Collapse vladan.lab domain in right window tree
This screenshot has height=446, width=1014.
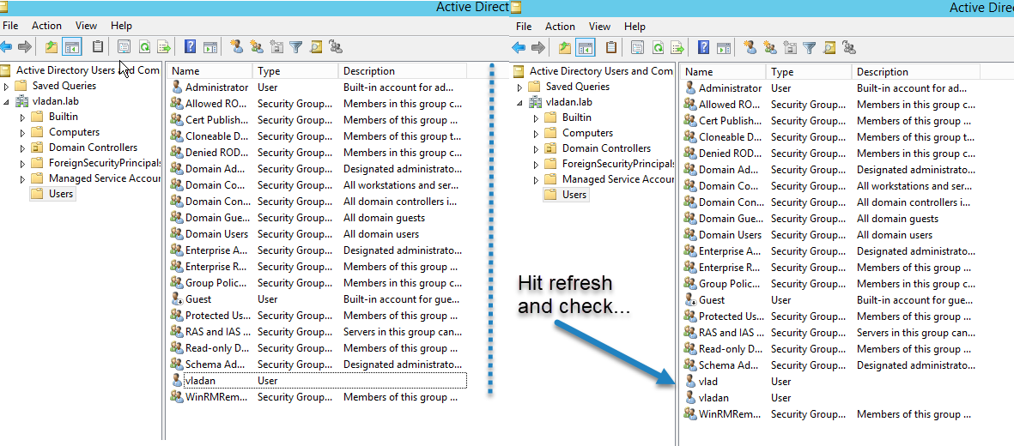click(x=520, y=102)
